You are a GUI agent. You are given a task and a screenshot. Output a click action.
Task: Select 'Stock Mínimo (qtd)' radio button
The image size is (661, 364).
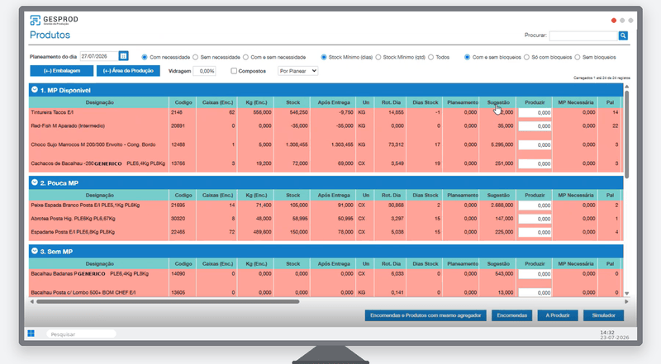tap(378, 57)
